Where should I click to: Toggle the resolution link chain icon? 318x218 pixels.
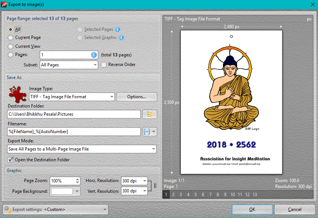pyautogui.click(x=155, y=186)
